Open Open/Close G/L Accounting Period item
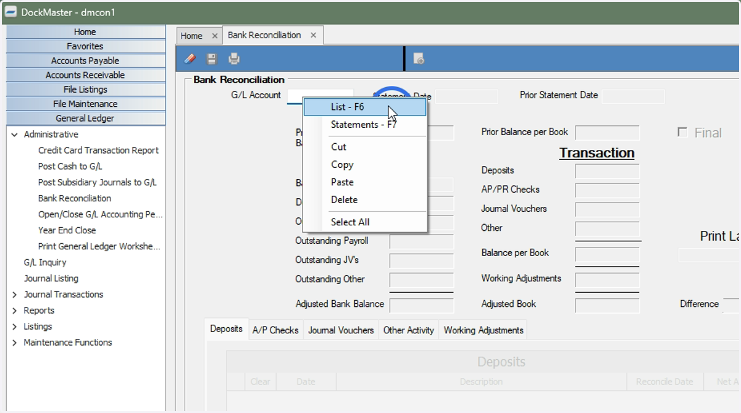Screen dimensions: 741x413 tap(100, 214)
